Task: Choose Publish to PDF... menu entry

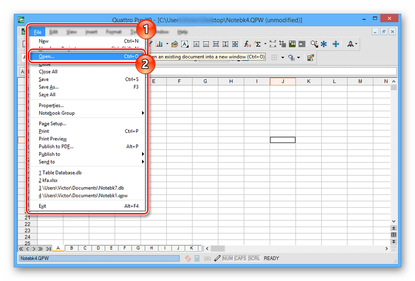Action: 56,147
